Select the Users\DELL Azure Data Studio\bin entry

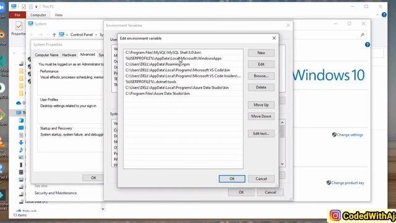(x=183, y=87)
